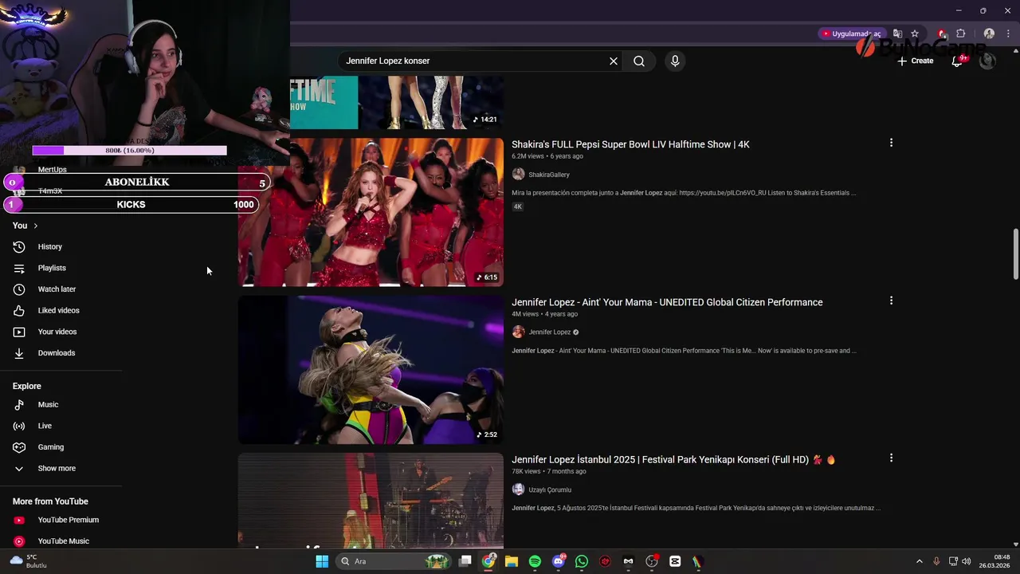Click the Playlists list icon
The height and width of the screenshot is (574, 1020).
19,268
